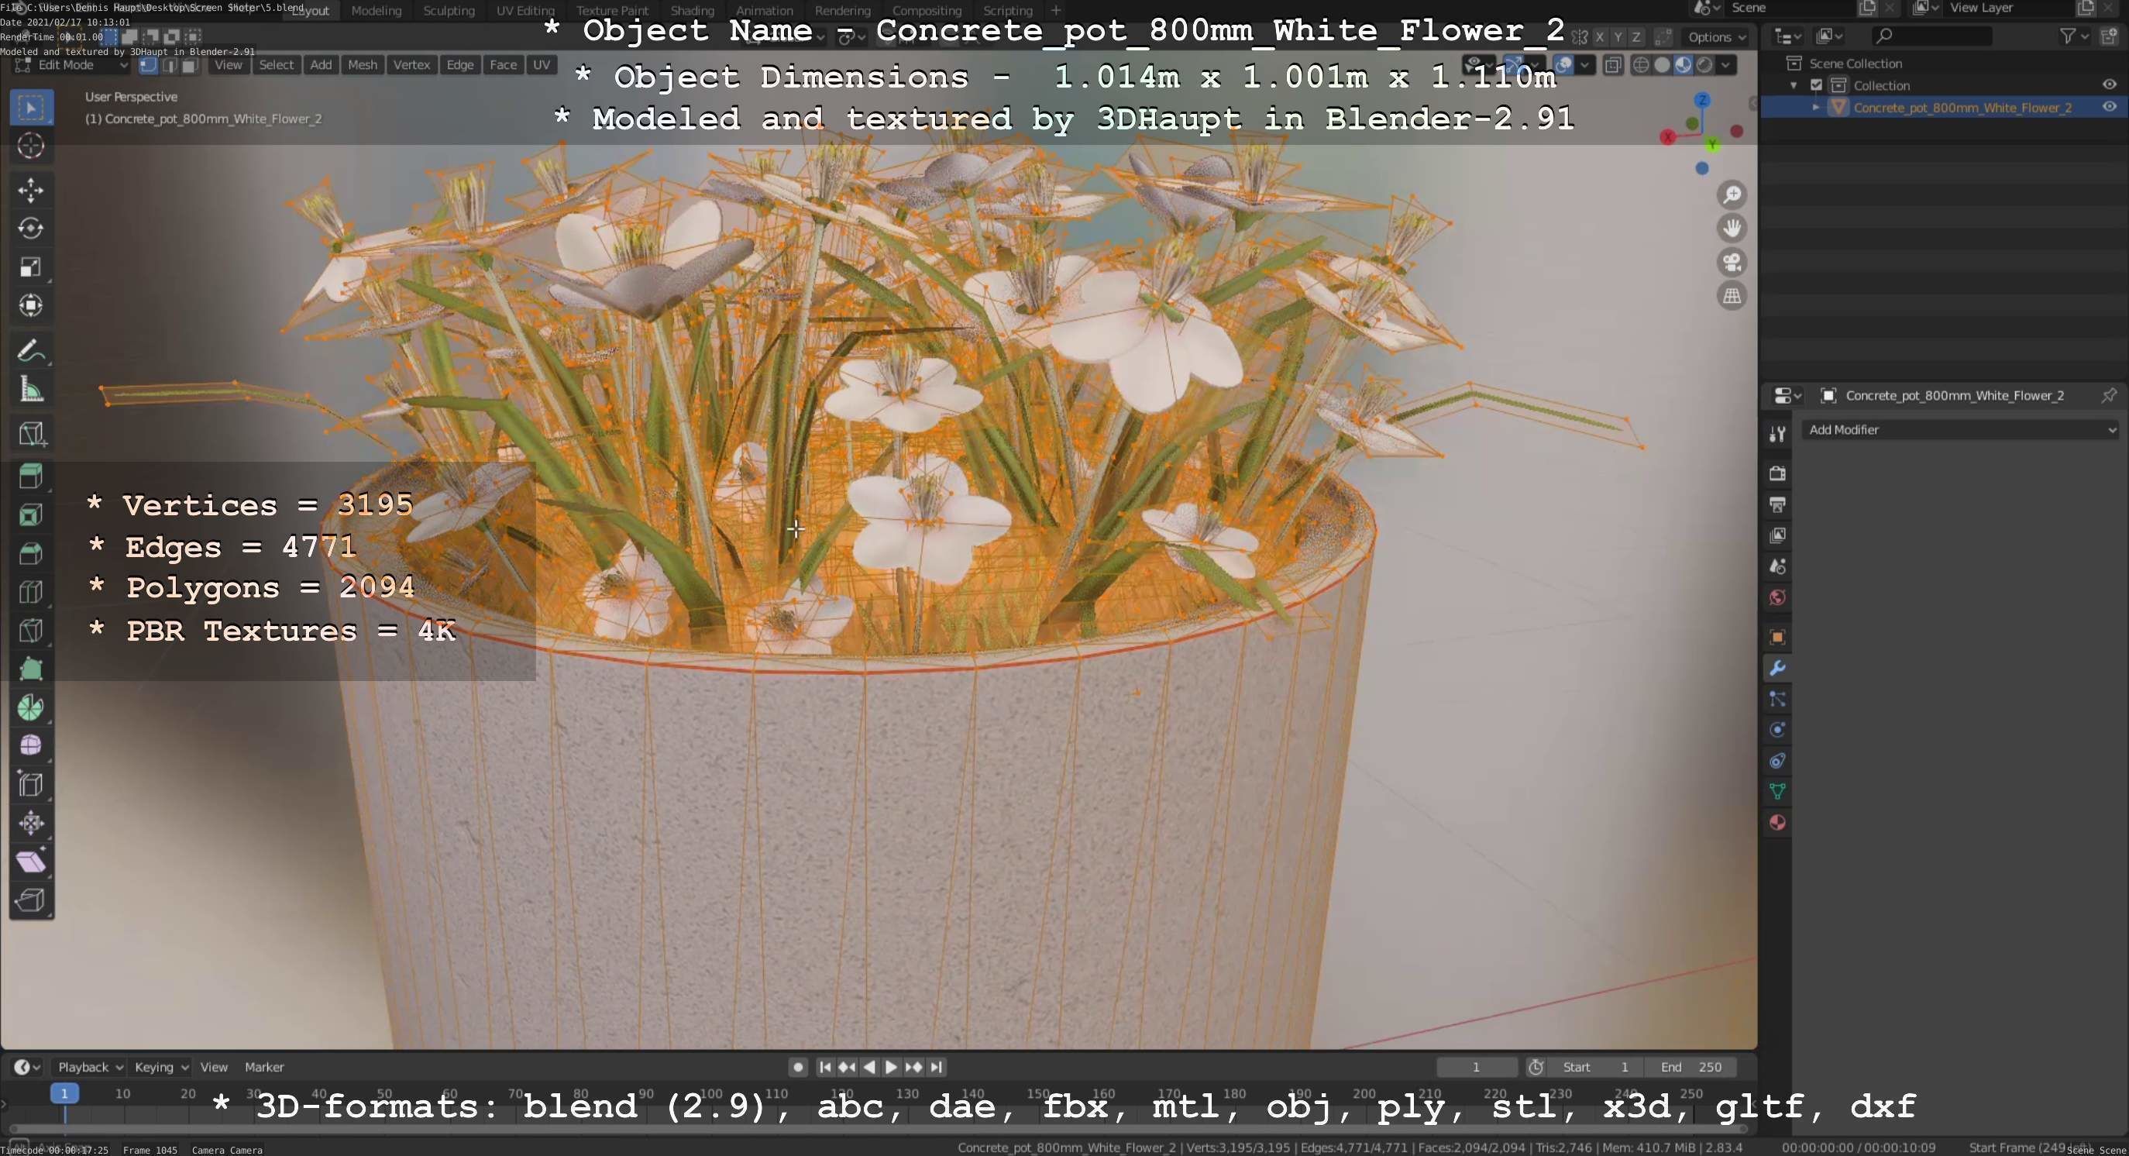Select the Annotate pencil tool

tap(32, 350)
